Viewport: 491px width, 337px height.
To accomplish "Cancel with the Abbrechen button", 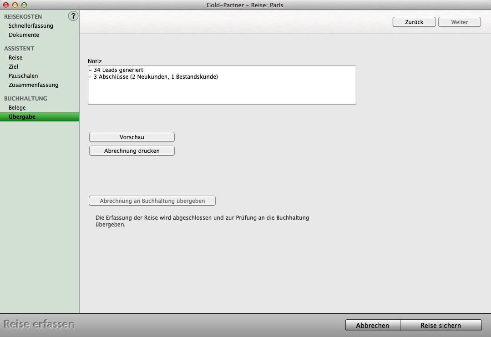I will pyautogui.click(x=372, y=326).
